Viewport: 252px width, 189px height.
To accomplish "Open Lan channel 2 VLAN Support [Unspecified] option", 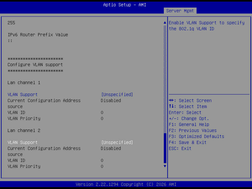I will pos(117,142).
